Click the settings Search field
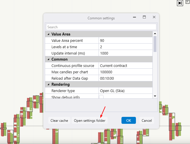 tap(101, 27)
